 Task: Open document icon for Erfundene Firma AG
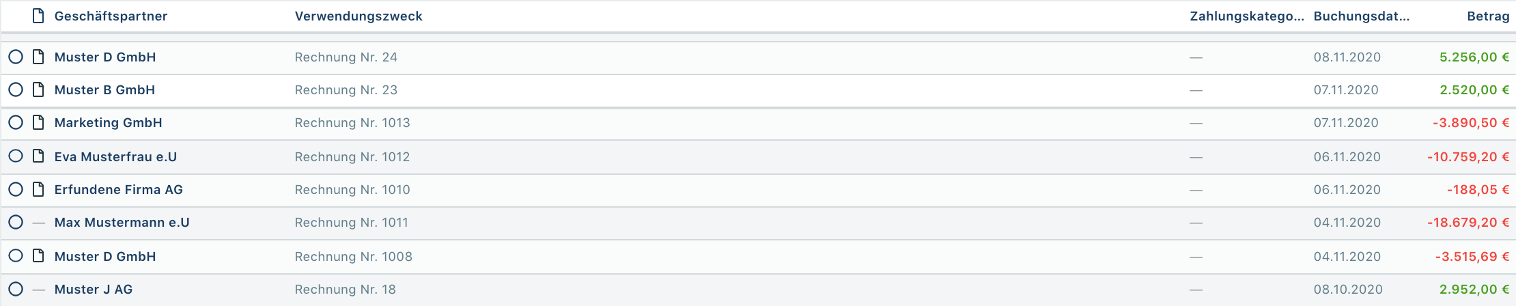coord(39,189)
